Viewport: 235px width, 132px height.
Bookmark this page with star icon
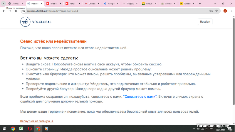pyautogui.click(x=216, y=11)
